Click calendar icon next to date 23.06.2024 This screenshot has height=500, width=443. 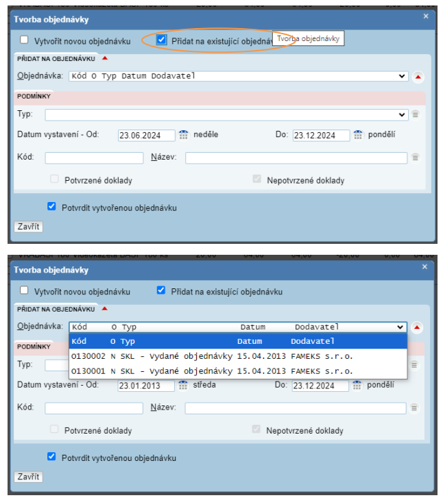(x=184, y=135)
